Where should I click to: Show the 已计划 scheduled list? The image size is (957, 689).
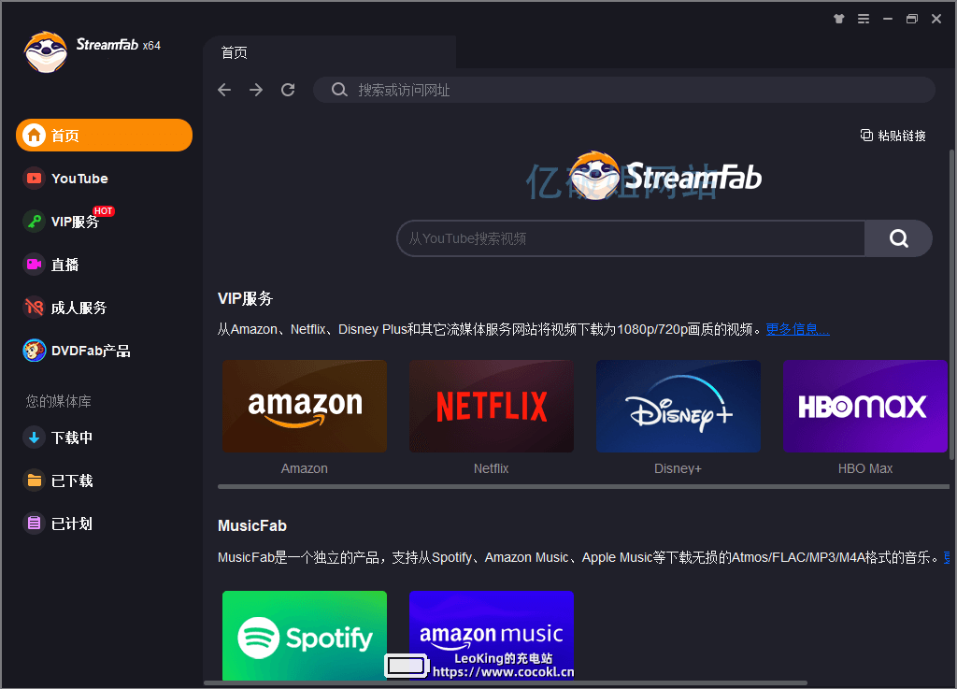coord(58,524)
